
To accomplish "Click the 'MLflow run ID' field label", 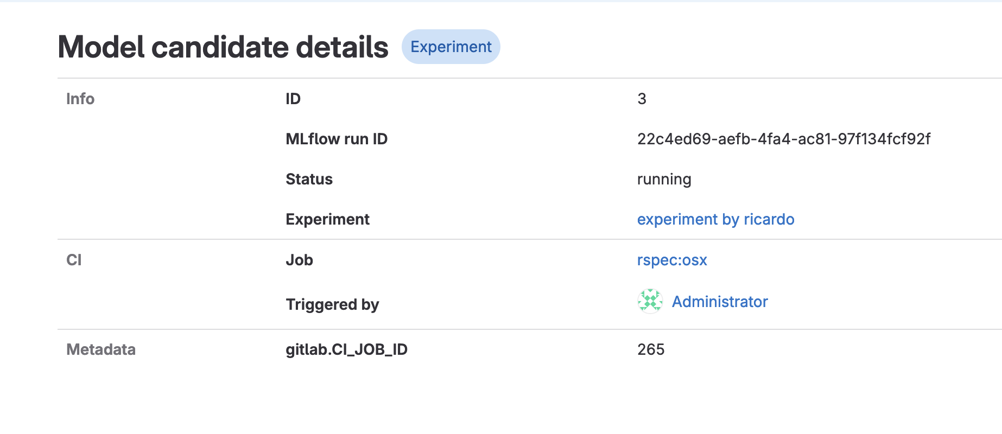I will [x=337, y=139].
